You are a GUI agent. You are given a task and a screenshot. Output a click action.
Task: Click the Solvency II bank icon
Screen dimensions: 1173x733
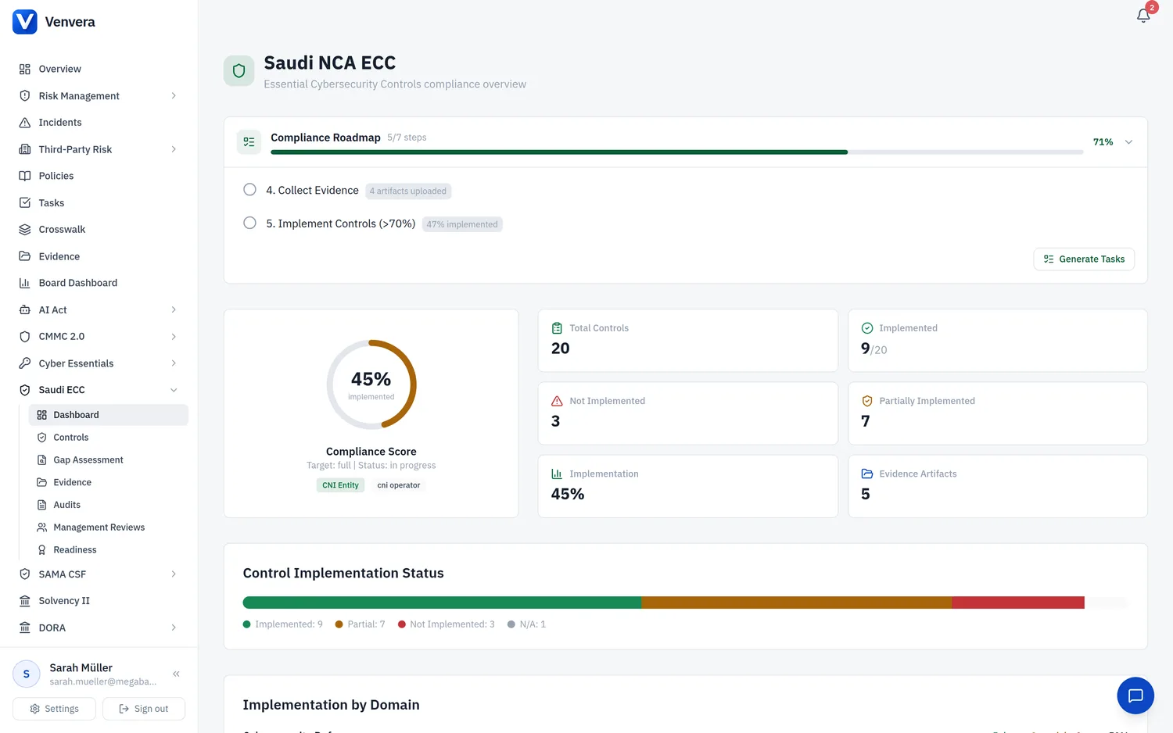click(x=25, y=601)
